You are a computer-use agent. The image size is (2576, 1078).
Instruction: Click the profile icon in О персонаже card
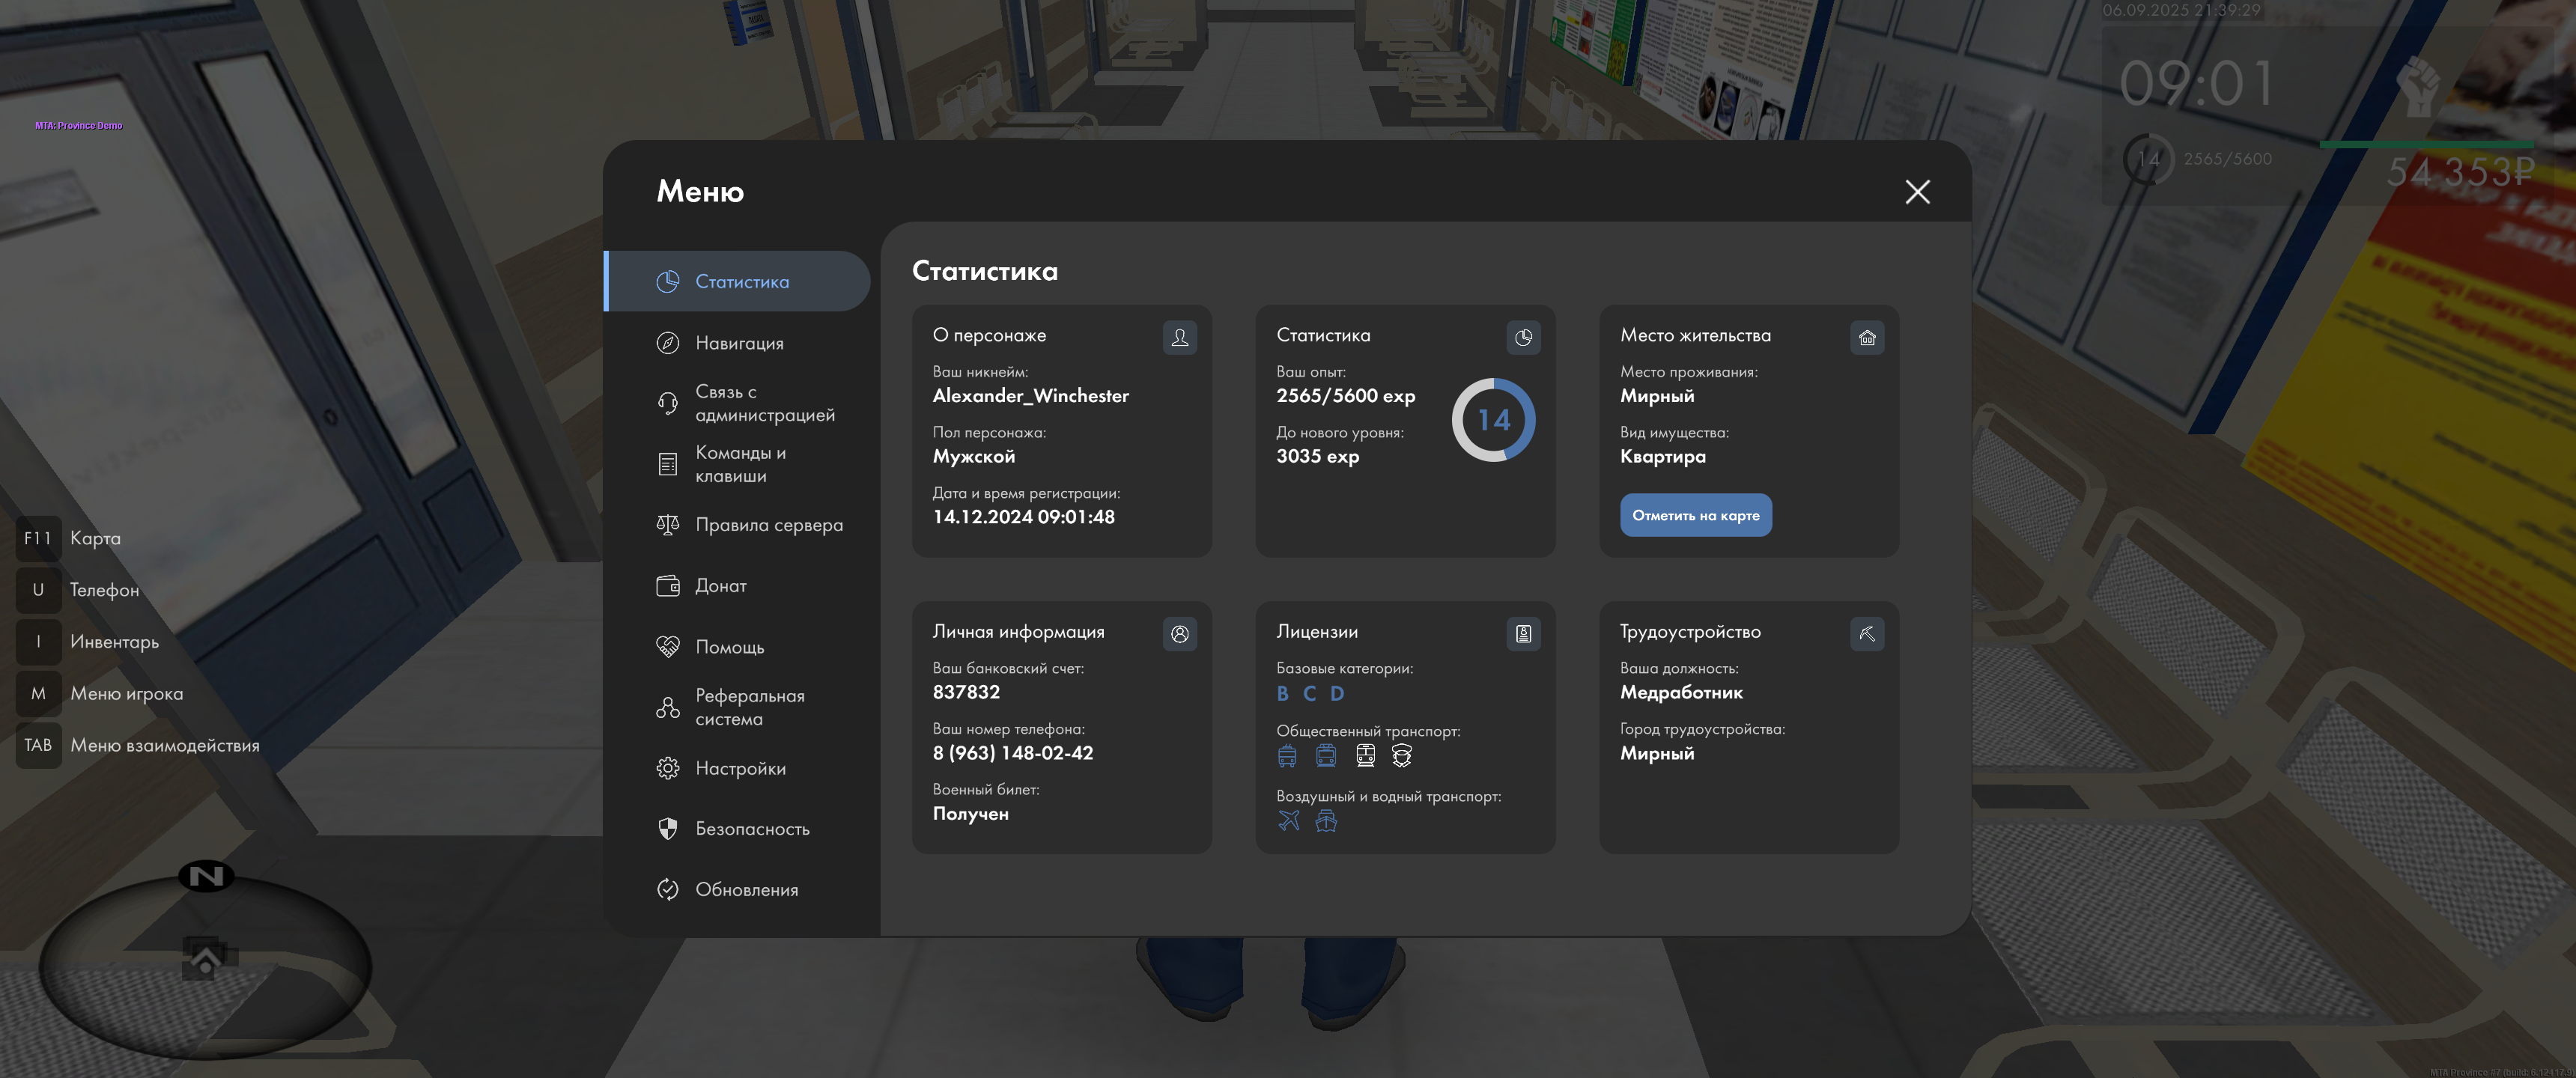[1179, 338]
